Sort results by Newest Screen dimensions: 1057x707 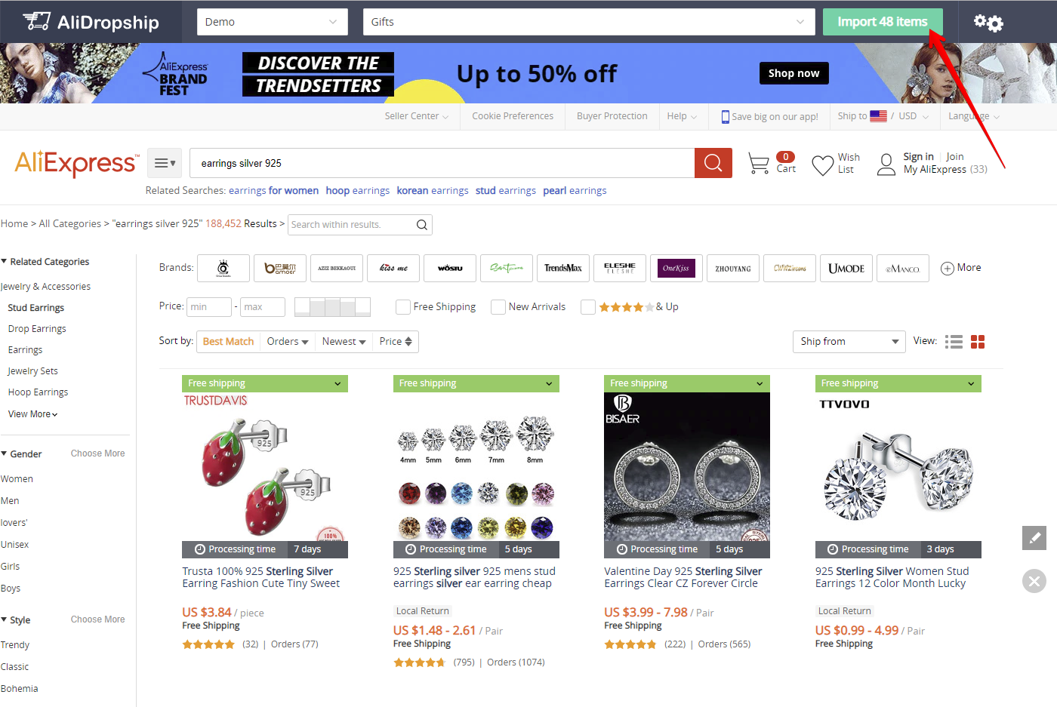[344, 342]
